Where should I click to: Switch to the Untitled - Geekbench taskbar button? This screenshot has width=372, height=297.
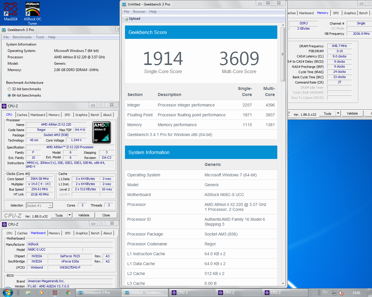point(145,293)
